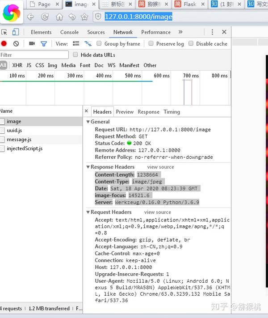268x318 pixels.
Task: Show overview waterfall view icon
Action: 88,43
